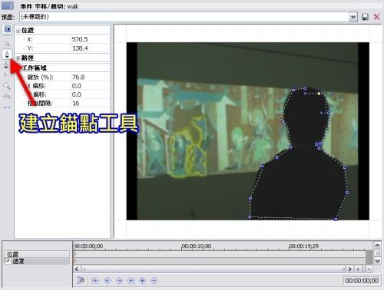The image size is (384, 290).
Task: Click timeline ruler at 00:00:10;00
Action: 197,246
